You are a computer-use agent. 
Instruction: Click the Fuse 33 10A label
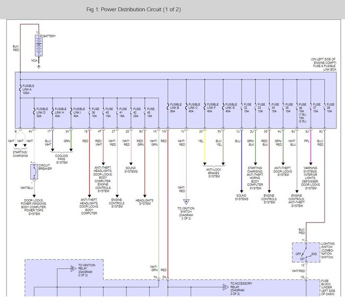coord(261,108)
